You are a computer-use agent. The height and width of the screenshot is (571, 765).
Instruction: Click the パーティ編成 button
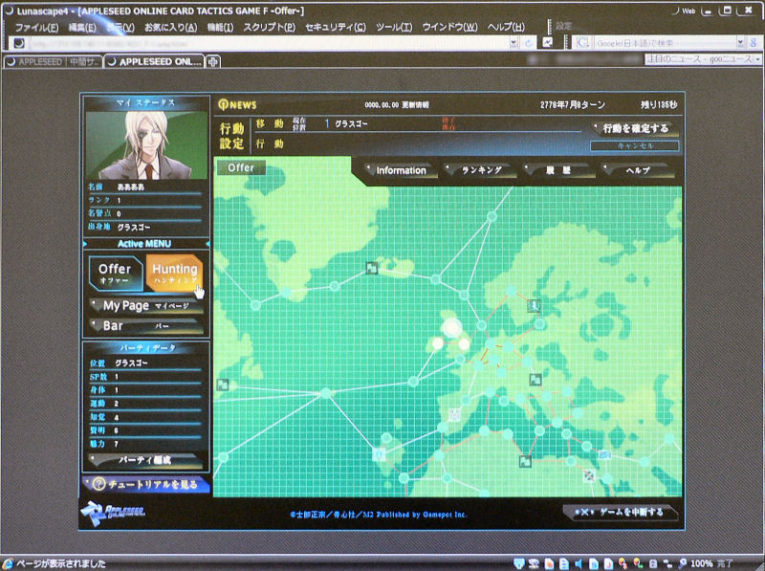click(145, 460)
